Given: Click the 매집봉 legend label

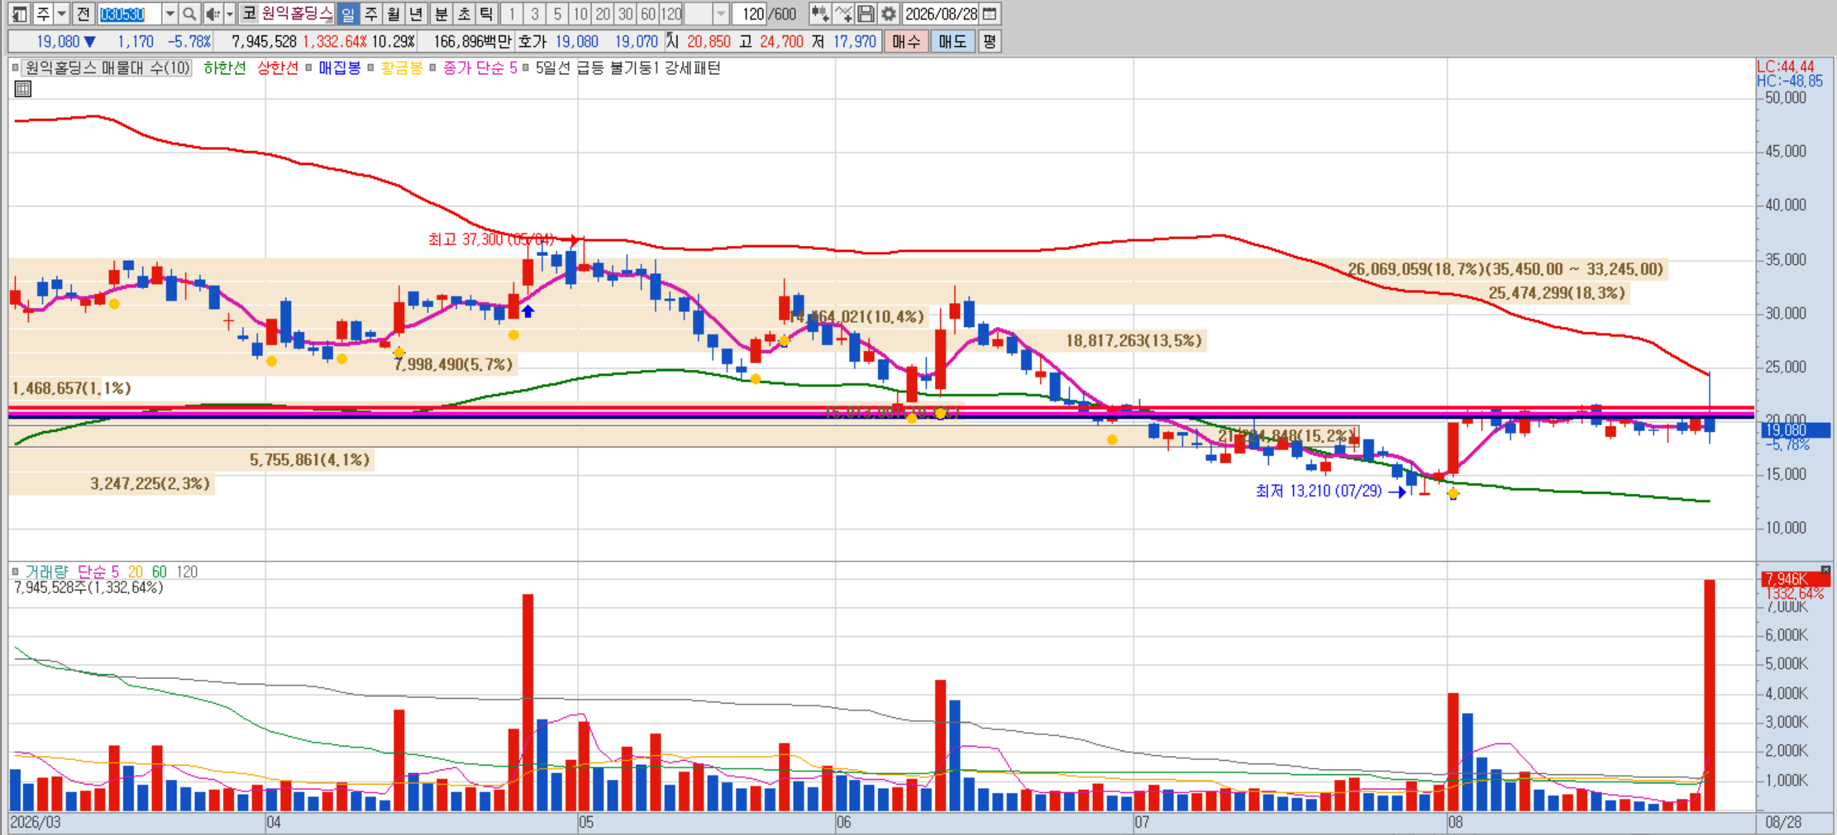Looking at the screenshot, I should coord(339,67).
